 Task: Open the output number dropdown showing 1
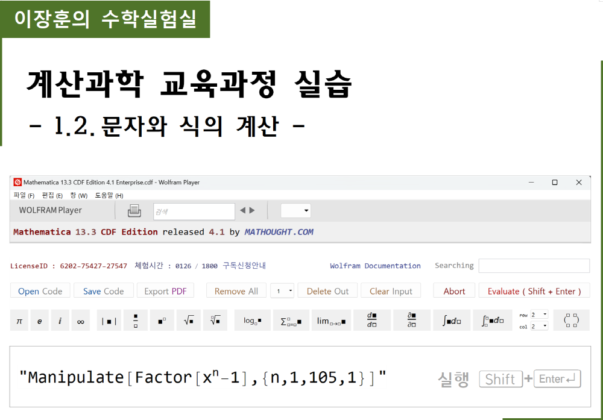282,291
